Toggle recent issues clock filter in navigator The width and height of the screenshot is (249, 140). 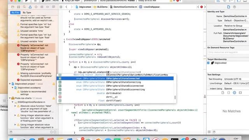51,132
